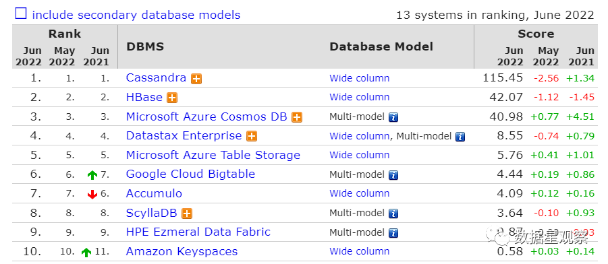
Task: Open the HPE Ezmeral Data Fabric link
Action: (x=198, y=232)
